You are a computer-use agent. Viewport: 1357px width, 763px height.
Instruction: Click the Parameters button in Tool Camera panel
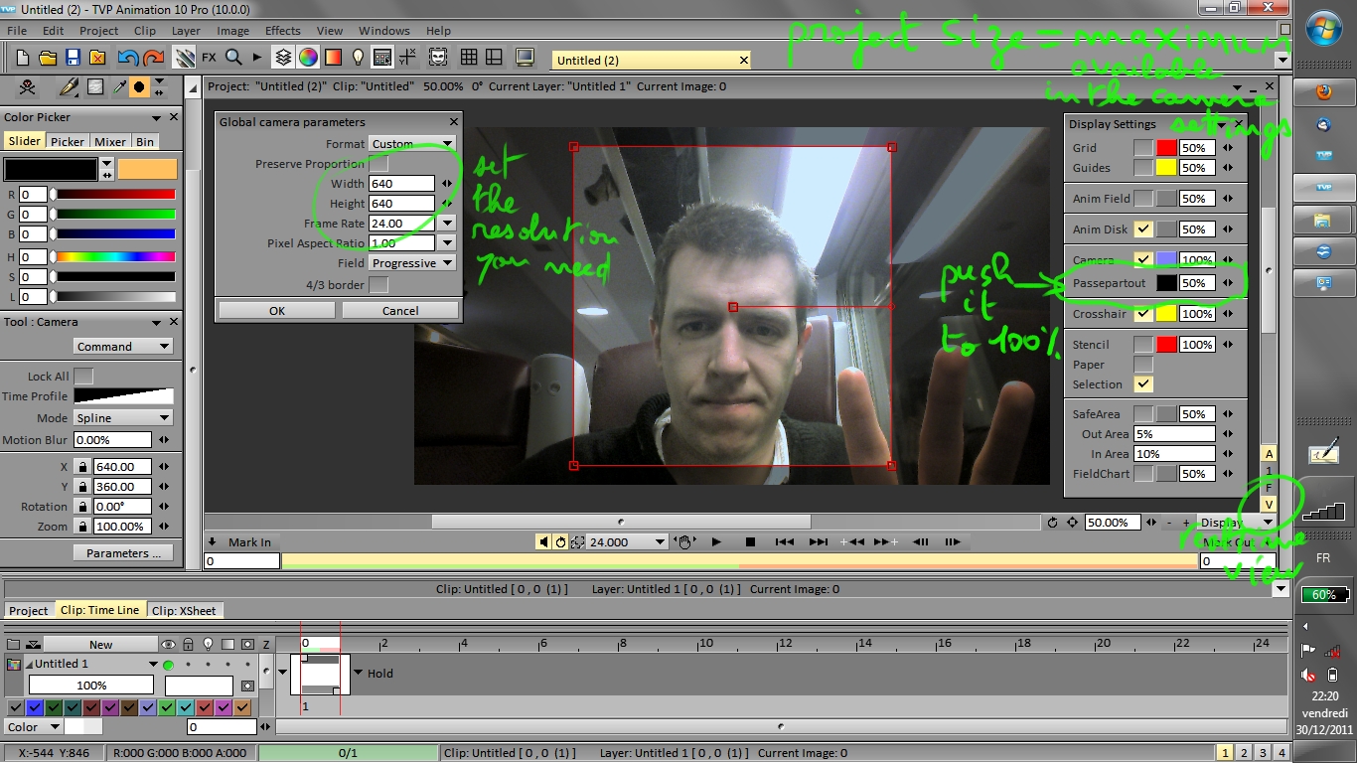pos(123,552)
